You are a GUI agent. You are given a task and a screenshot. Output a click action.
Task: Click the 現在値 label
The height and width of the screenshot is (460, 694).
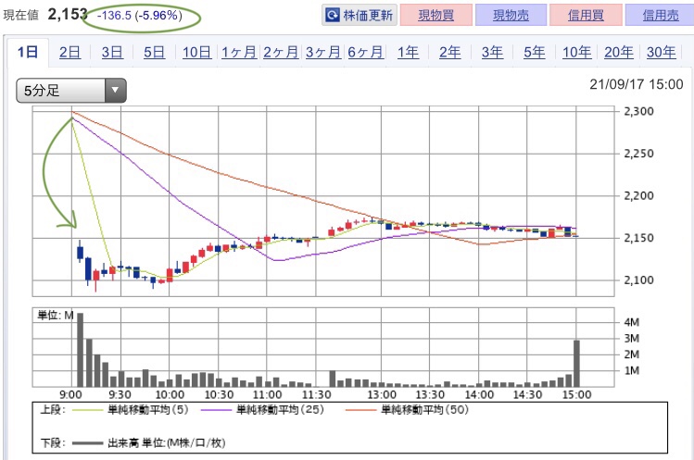click(20, 16)
